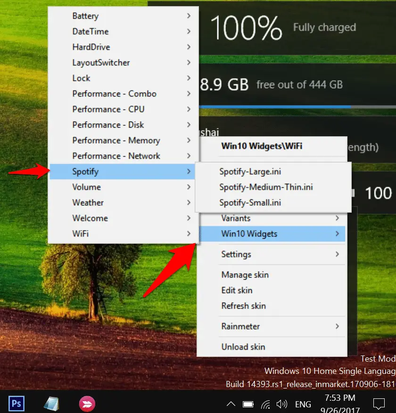Screen dimensions: 396x413
Task: Select the highlighted Spotify menu entry
Action: [122, 172]
